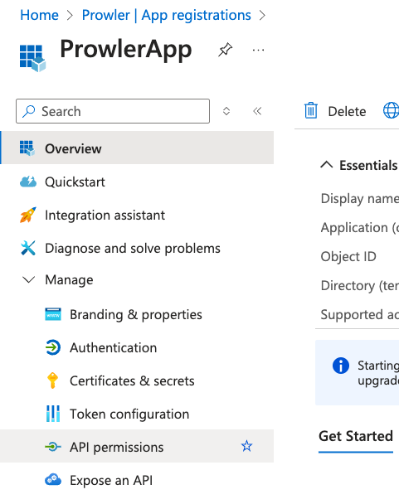Viewport: 399px width, 504px height.
Task: Collapse the Manage section chevron
Action: [x=28, y=279]
